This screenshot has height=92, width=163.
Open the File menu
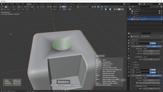[x=4, y=4]
